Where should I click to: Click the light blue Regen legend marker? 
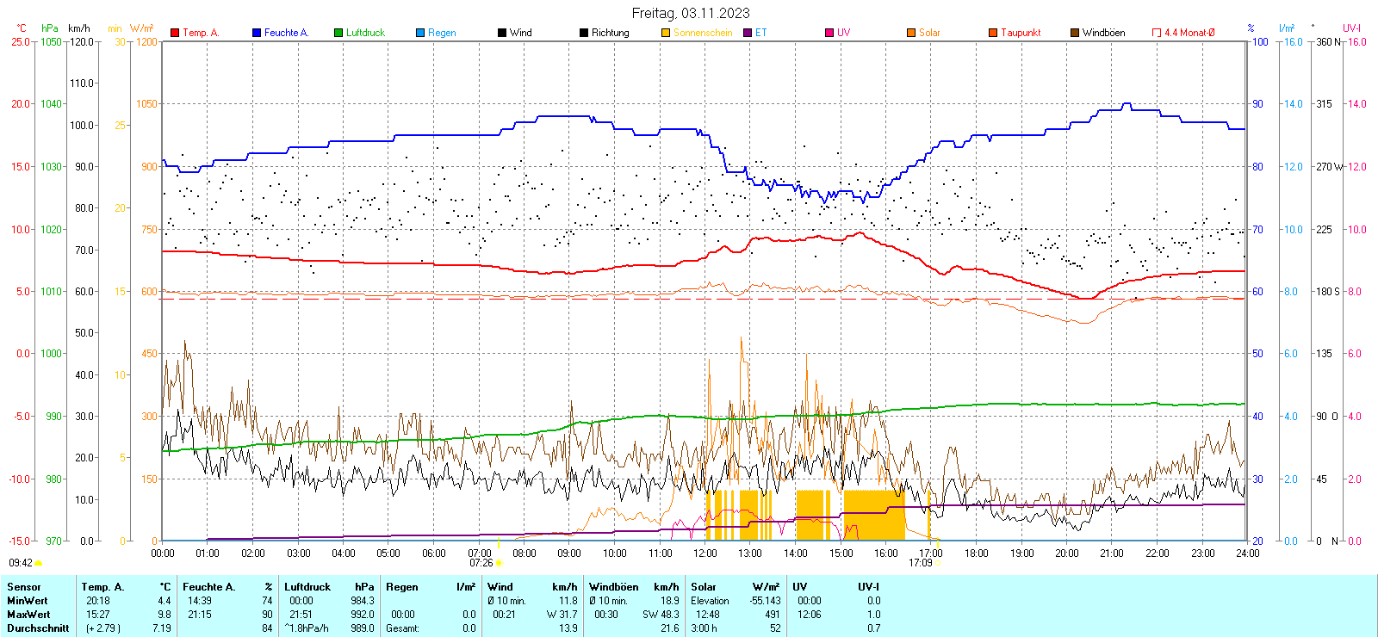tap(420, 33)
